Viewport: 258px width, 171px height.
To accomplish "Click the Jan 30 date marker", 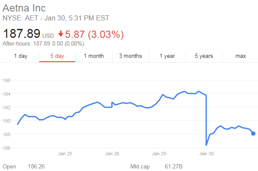I will pos(206,154).
